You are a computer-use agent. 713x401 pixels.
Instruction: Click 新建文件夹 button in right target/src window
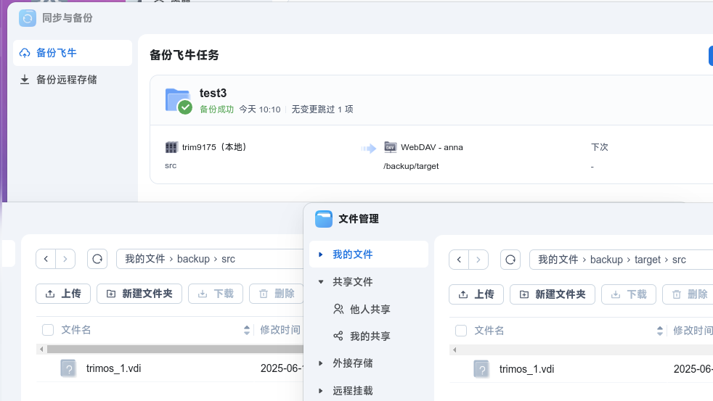coord(553,294)
